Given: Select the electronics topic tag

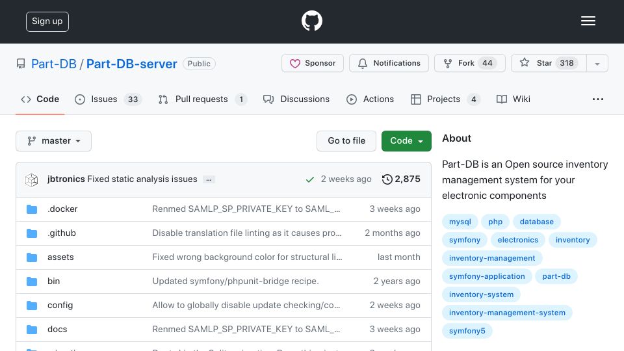Looking at the screenshot, I should point(518,240).
